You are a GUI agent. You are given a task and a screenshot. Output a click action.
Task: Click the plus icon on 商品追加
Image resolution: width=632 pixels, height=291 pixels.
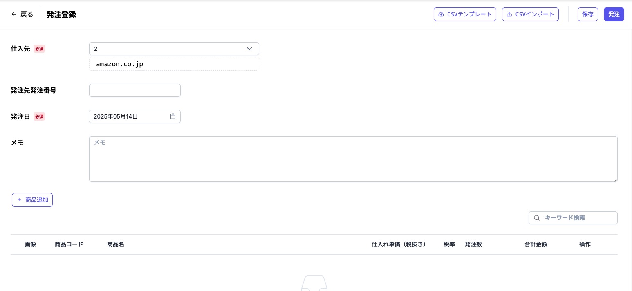click(19, 200)
